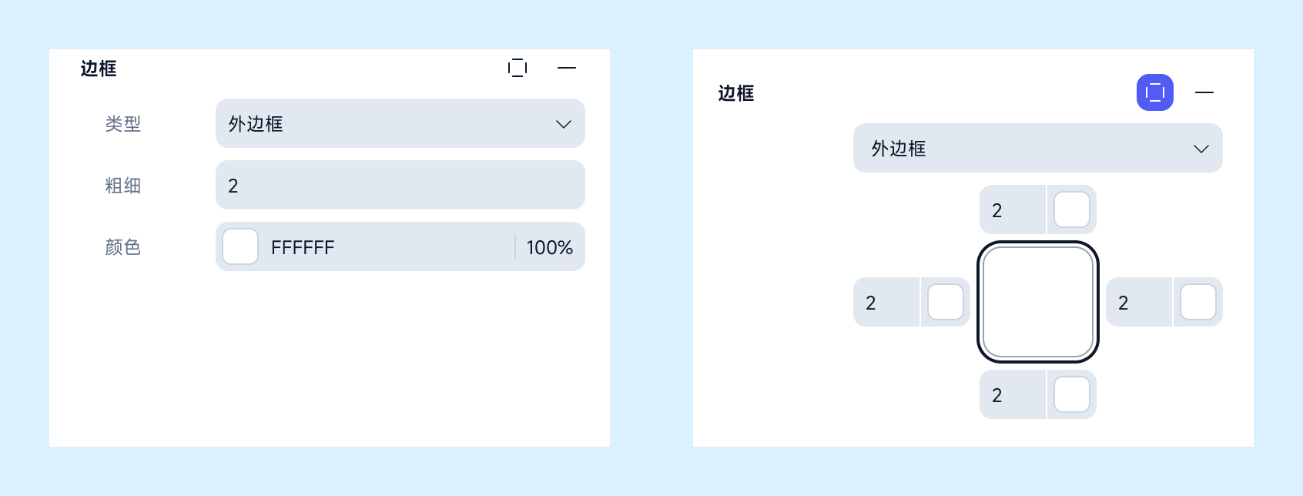The height and width of the screenshot is (496, 1303).
Task: Click the bottom border color swatch
Action: (x=1072, y=394)
